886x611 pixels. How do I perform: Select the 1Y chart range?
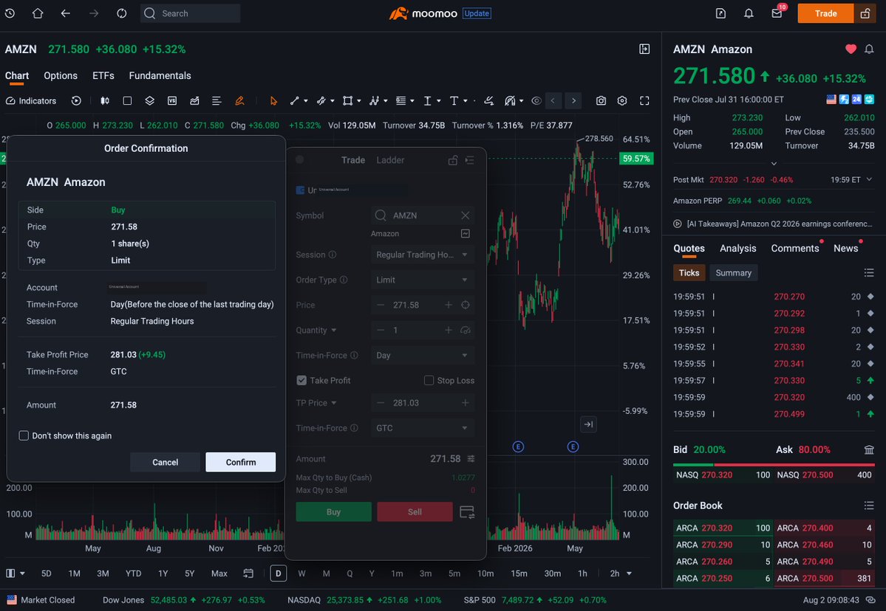coord(163,573)
